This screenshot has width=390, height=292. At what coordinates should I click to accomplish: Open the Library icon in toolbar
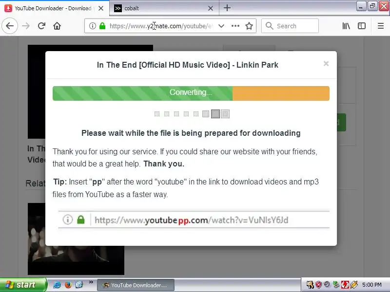(x=346, y=26)
